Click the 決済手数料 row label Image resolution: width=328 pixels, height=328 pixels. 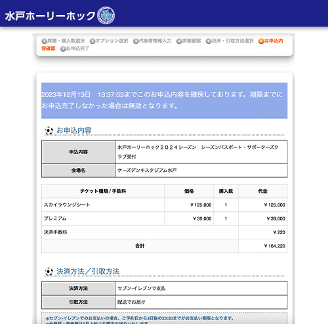(55, 232)
